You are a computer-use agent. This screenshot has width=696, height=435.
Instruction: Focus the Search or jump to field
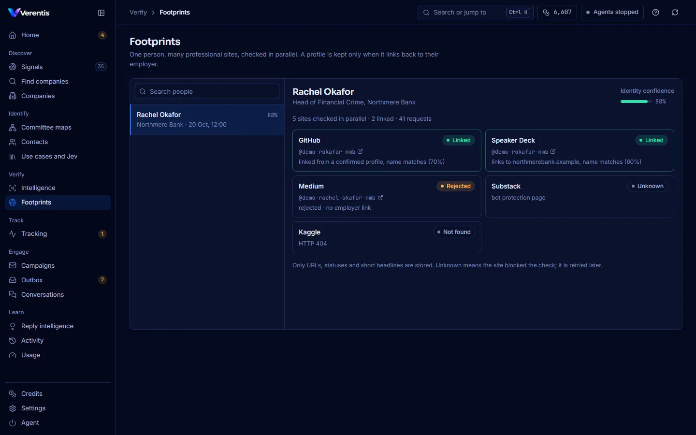click(x=476, y=13)
